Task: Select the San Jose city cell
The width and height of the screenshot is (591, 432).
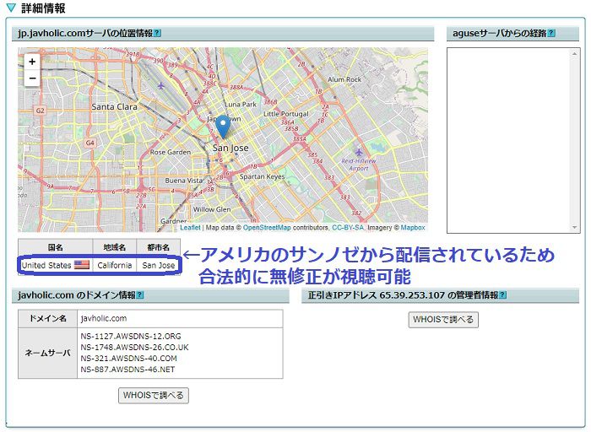Action: [159, 265]
